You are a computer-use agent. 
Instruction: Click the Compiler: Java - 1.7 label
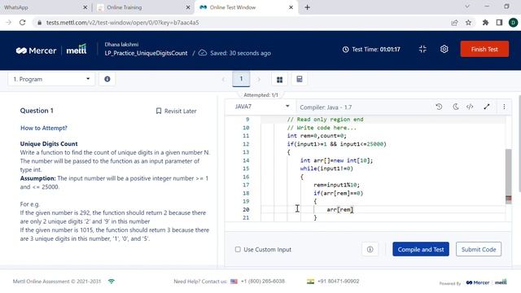point(326,107)
